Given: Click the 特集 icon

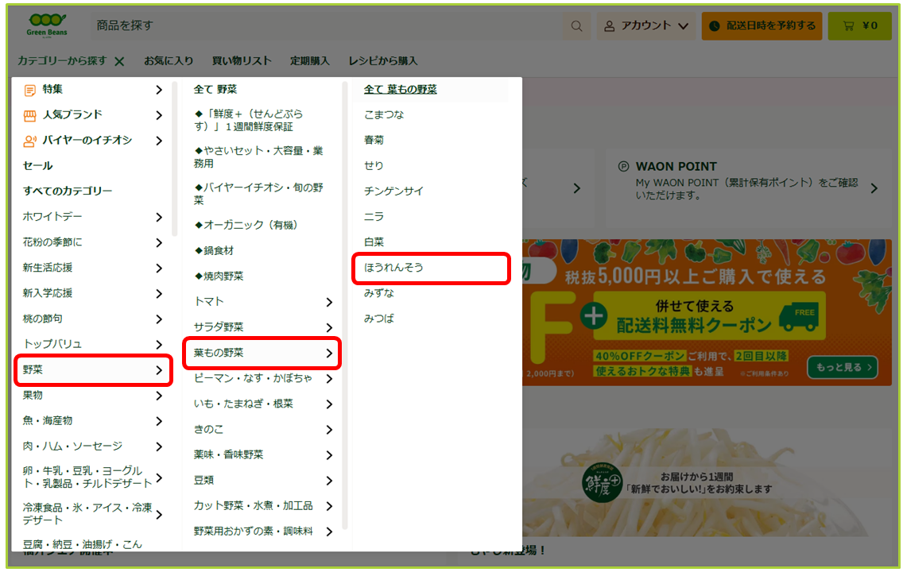Looking at the screenshot, I should tap(30, 90).
